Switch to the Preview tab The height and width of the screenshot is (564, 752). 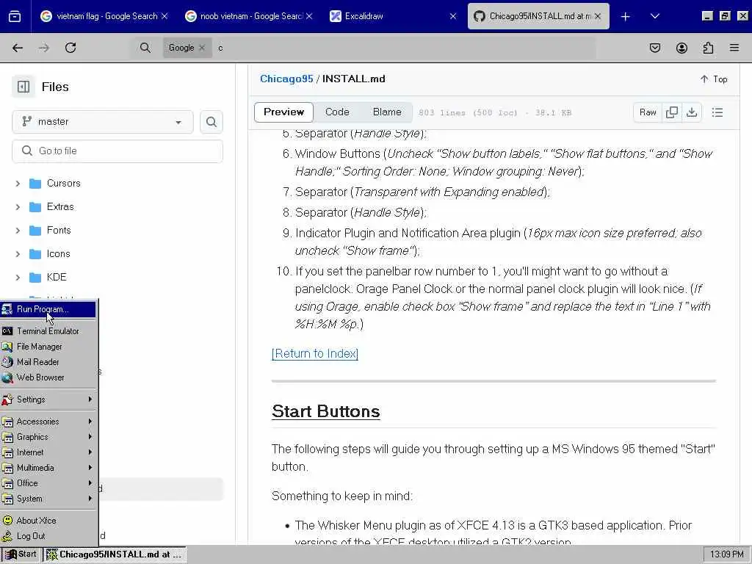[284, 112]
